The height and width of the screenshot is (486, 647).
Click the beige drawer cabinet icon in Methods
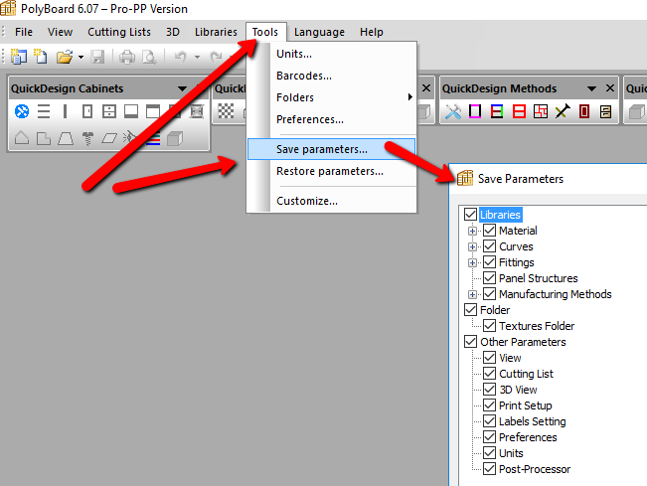click(x=605, y=111)
